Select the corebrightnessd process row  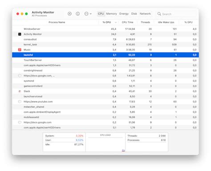pyautogui.click(x=105, y=70)
